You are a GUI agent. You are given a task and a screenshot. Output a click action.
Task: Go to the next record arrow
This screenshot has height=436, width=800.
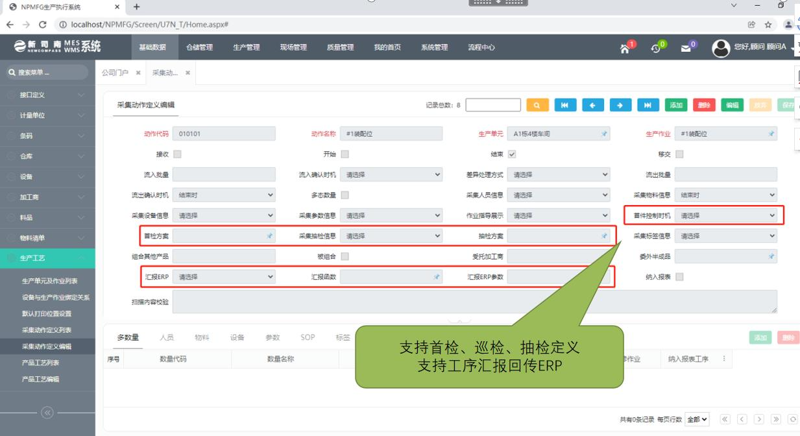pos(620,105)
